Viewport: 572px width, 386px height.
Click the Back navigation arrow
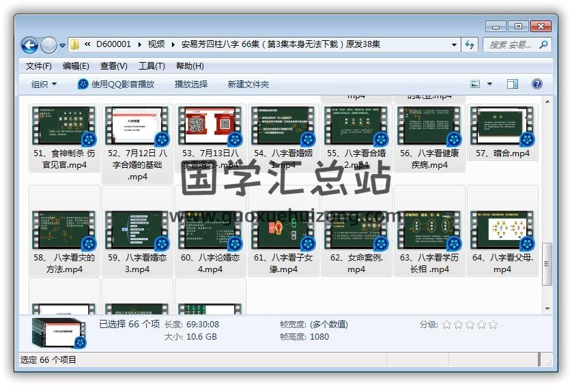[29, 45]
